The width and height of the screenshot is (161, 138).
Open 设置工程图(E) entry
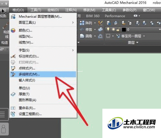43,114
